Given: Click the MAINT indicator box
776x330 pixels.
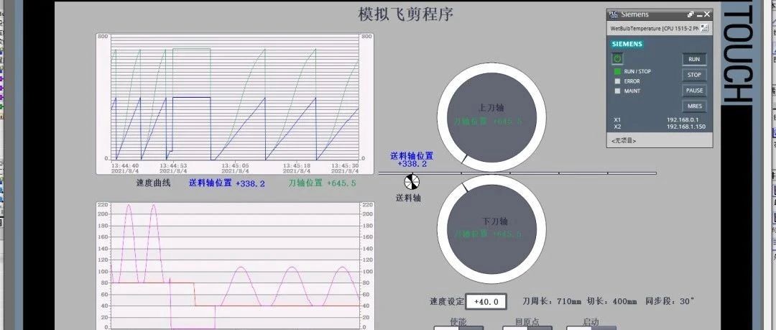Looking at the screenshot, I should [616, 91].
